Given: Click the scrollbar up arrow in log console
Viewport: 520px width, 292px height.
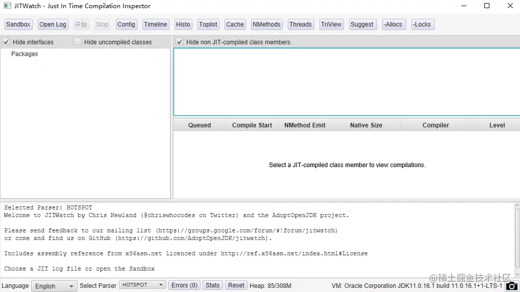Looking at the screenshot, I should [517, 205].
